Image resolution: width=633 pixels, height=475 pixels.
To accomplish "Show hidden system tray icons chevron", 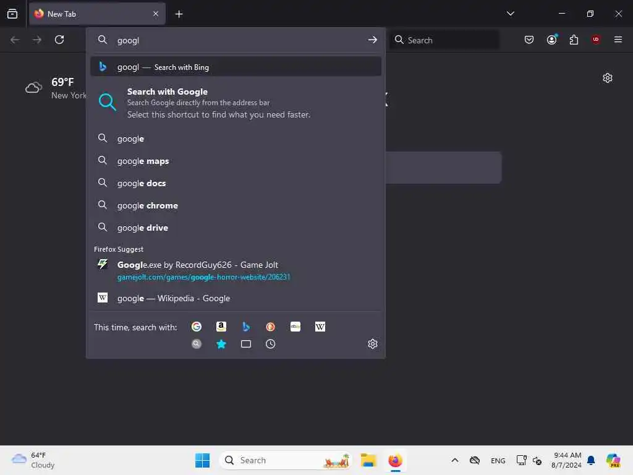I will [x=454, y=460].
